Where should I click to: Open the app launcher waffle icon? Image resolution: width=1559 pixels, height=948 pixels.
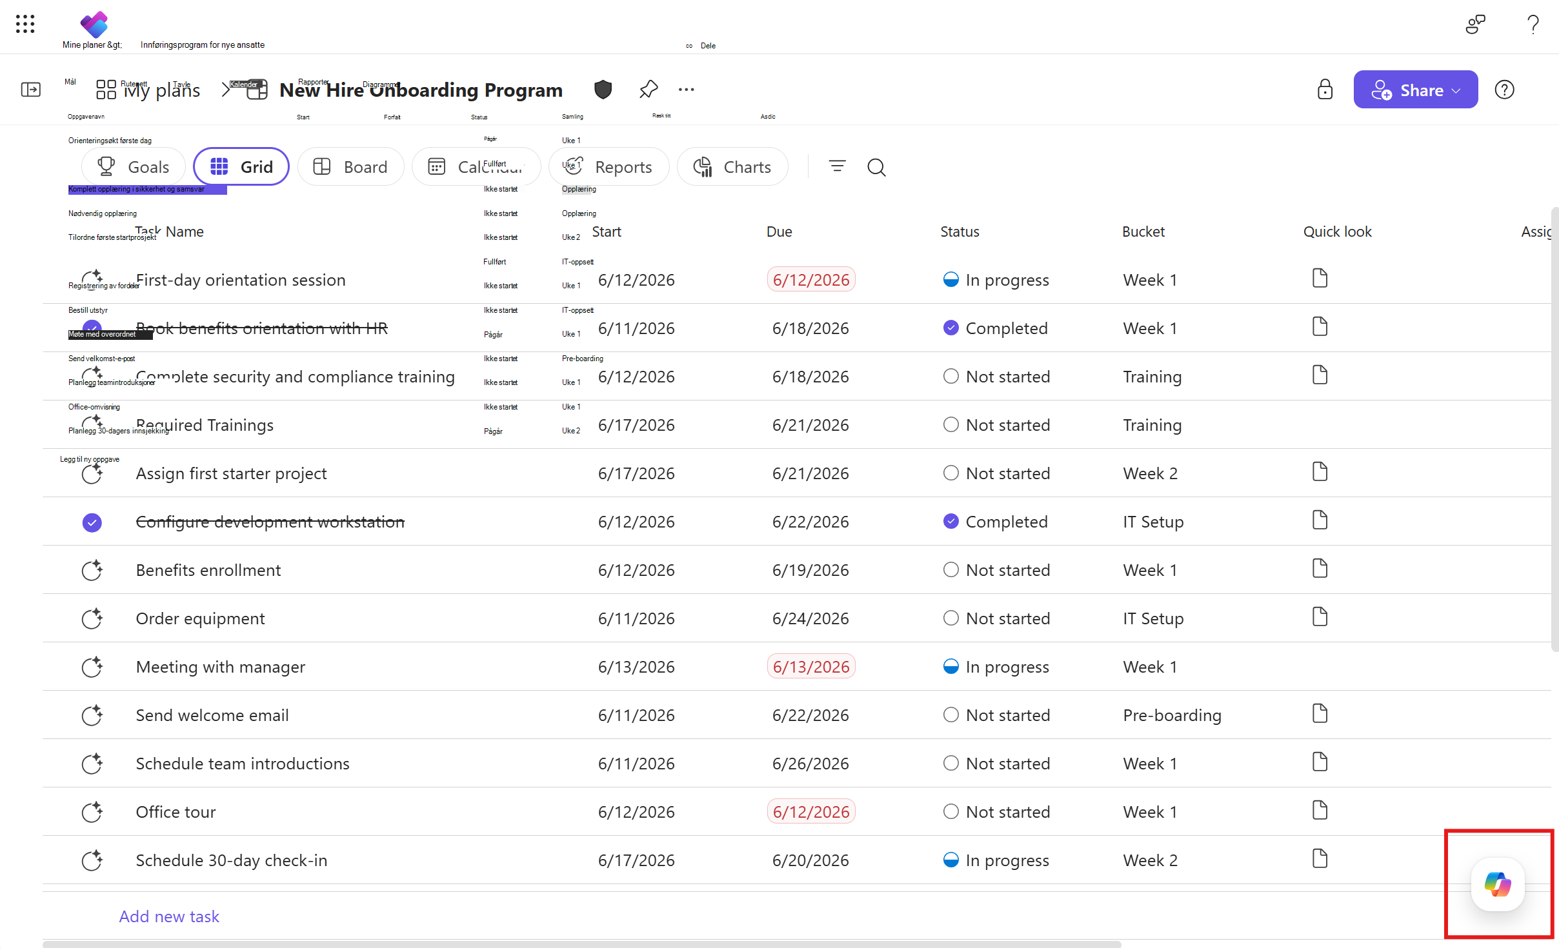tap(25, 24)
